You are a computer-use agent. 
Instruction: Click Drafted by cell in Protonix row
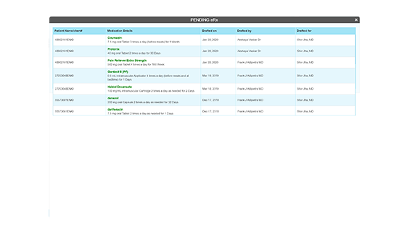249,51
